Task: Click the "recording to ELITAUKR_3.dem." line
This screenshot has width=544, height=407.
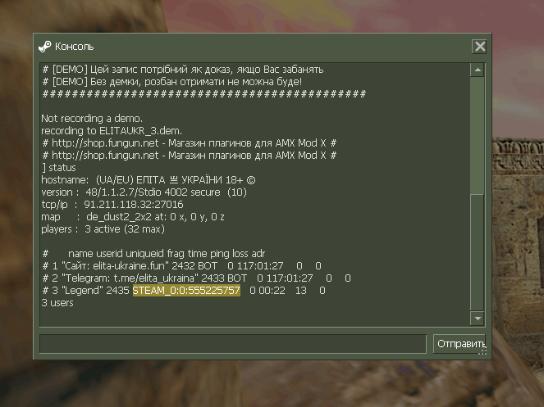Action: point(112,131)
